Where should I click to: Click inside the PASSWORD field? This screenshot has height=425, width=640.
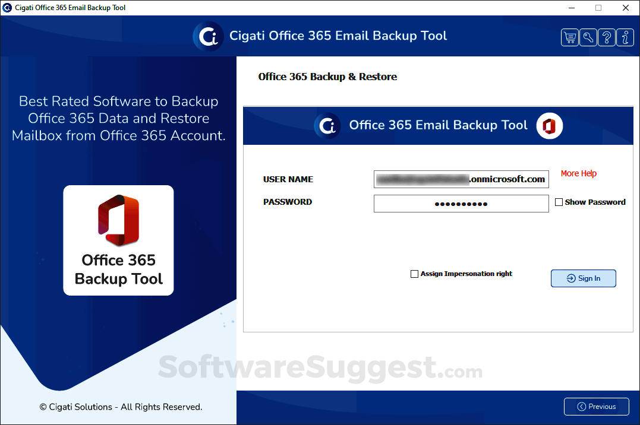click(461, 203)
